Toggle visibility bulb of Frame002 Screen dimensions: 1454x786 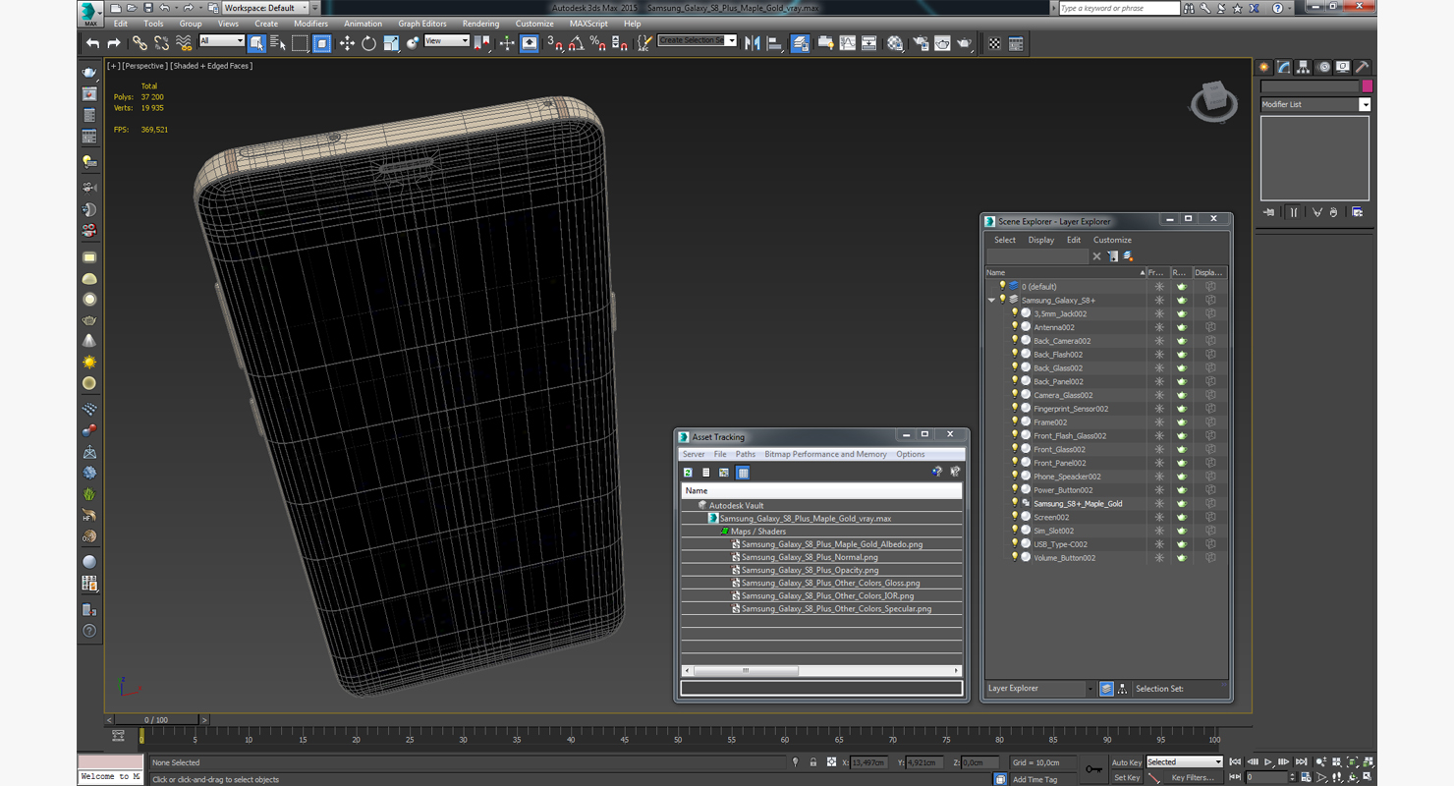tap(1015, 422)
